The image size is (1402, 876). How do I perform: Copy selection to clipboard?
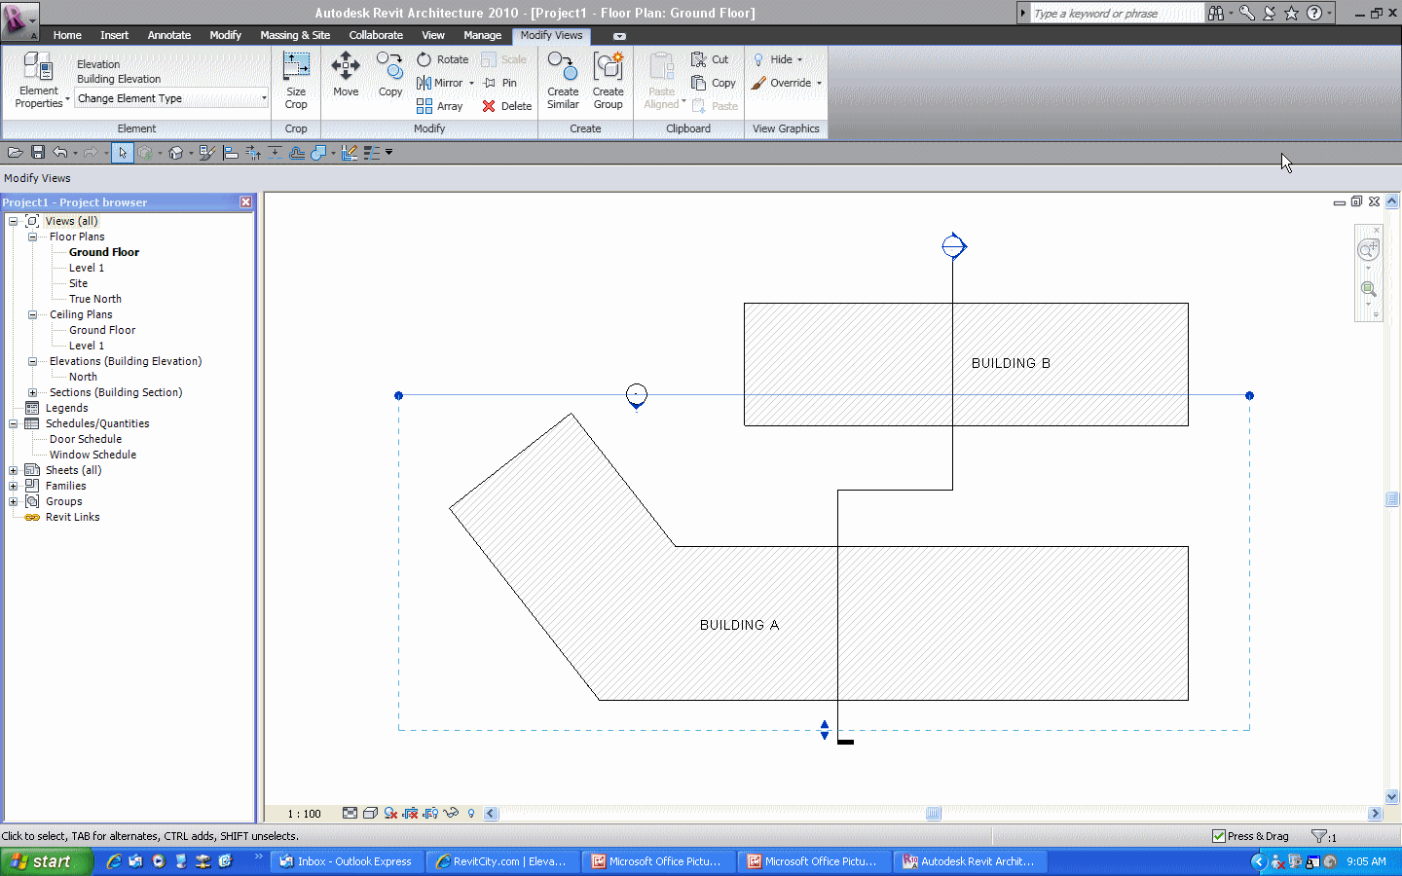[x=714, y=83]
